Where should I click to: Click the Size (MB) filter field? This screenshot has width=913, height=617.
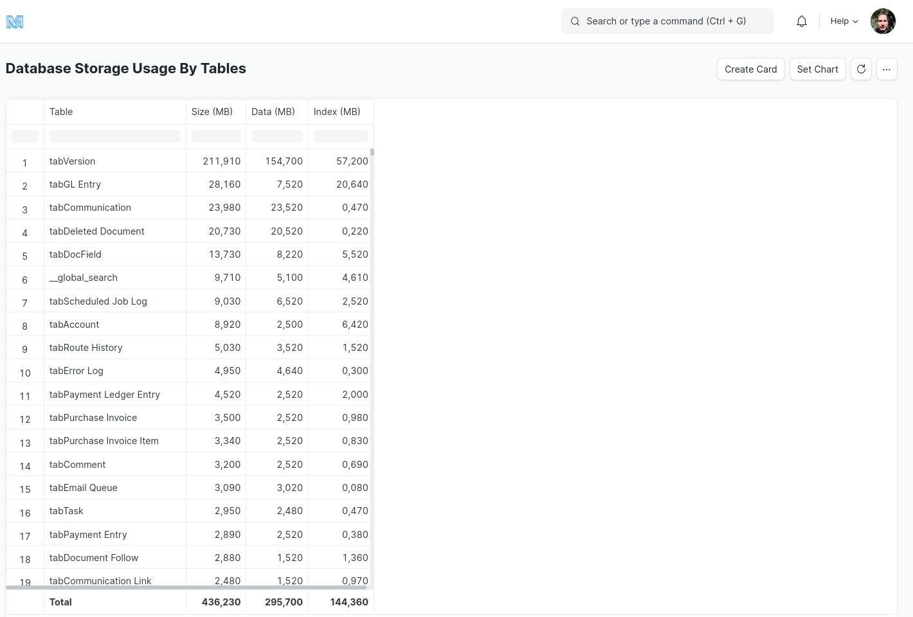point(216,136)
